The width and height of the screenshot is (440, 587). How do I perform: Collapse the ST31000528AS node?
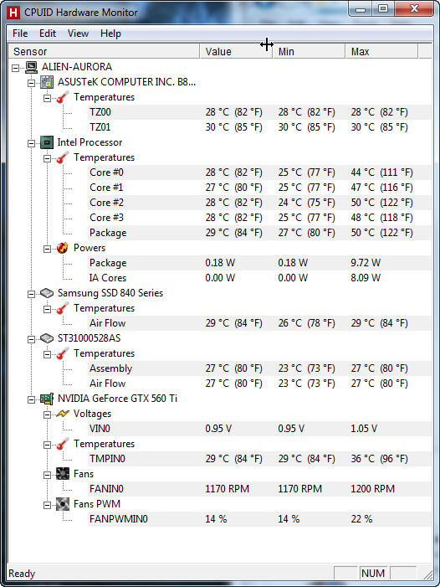[32, 339]
